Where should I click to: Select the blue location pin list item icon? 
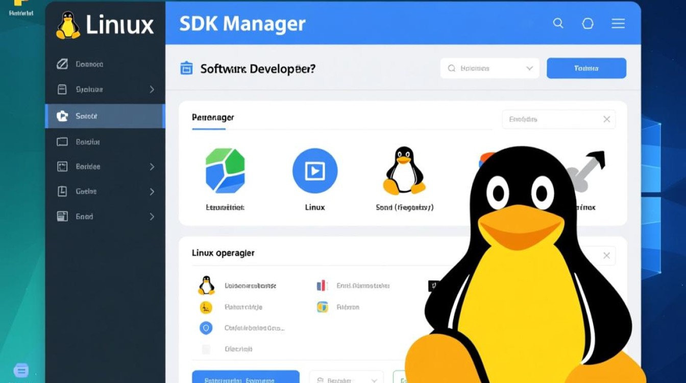coord(206,328)
